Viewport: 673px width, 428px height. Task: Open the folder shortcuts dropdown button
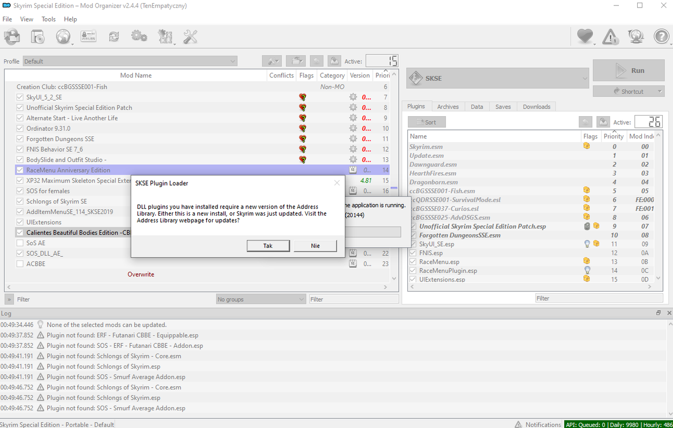coord(296,61)
